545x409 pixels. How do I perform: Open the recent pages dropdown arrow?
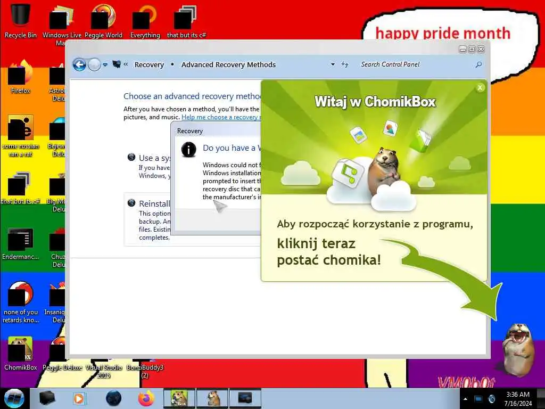(105, 64)
